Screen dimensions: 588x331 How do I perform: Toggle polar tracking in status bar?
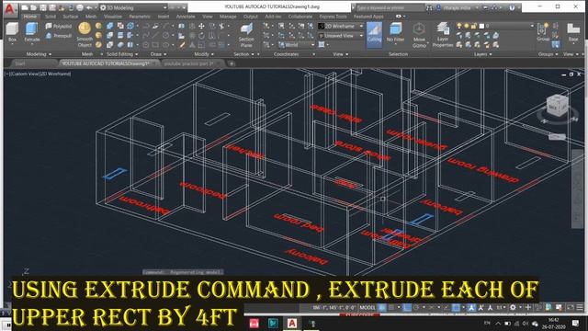[415, 307]
